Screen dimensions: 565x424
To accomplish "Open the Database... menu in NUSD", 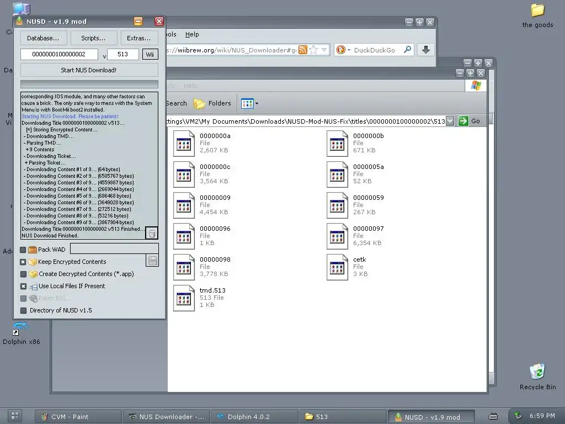I will 43,38.
